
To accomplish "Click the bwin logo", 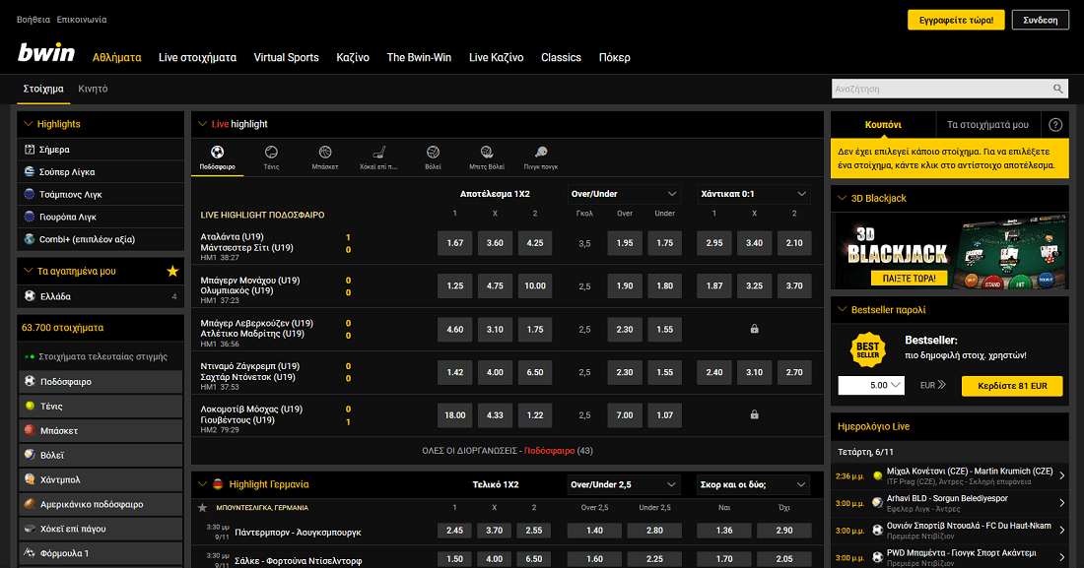I will point(45,53).
